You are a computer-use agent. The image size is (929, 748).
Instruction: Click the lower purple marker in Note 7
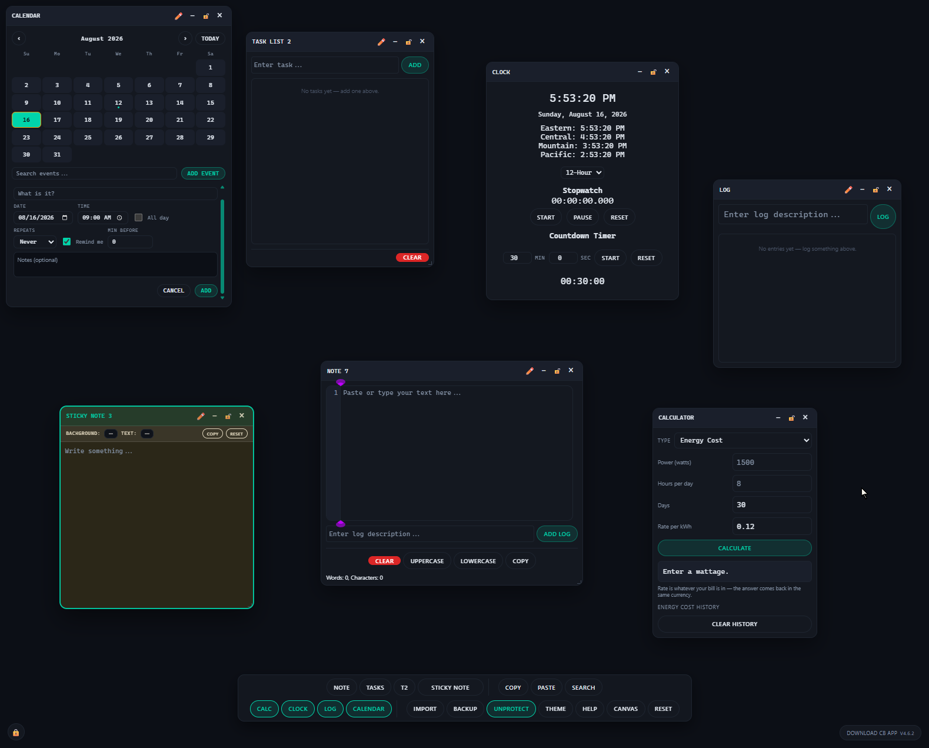pyautogui.click(x=341, y=524)
